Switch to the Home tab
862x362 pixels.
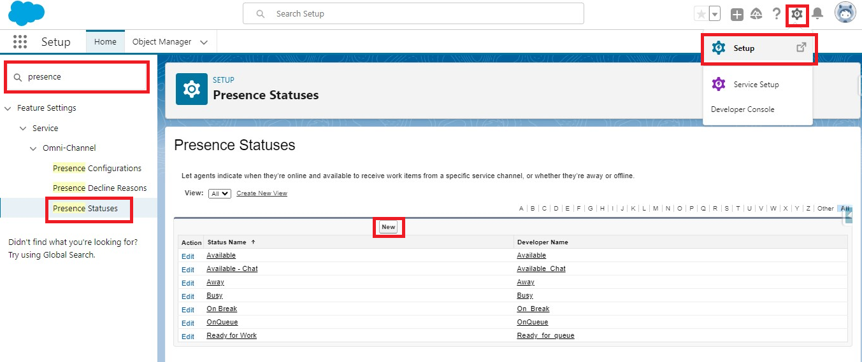click(x=105, y=42)
